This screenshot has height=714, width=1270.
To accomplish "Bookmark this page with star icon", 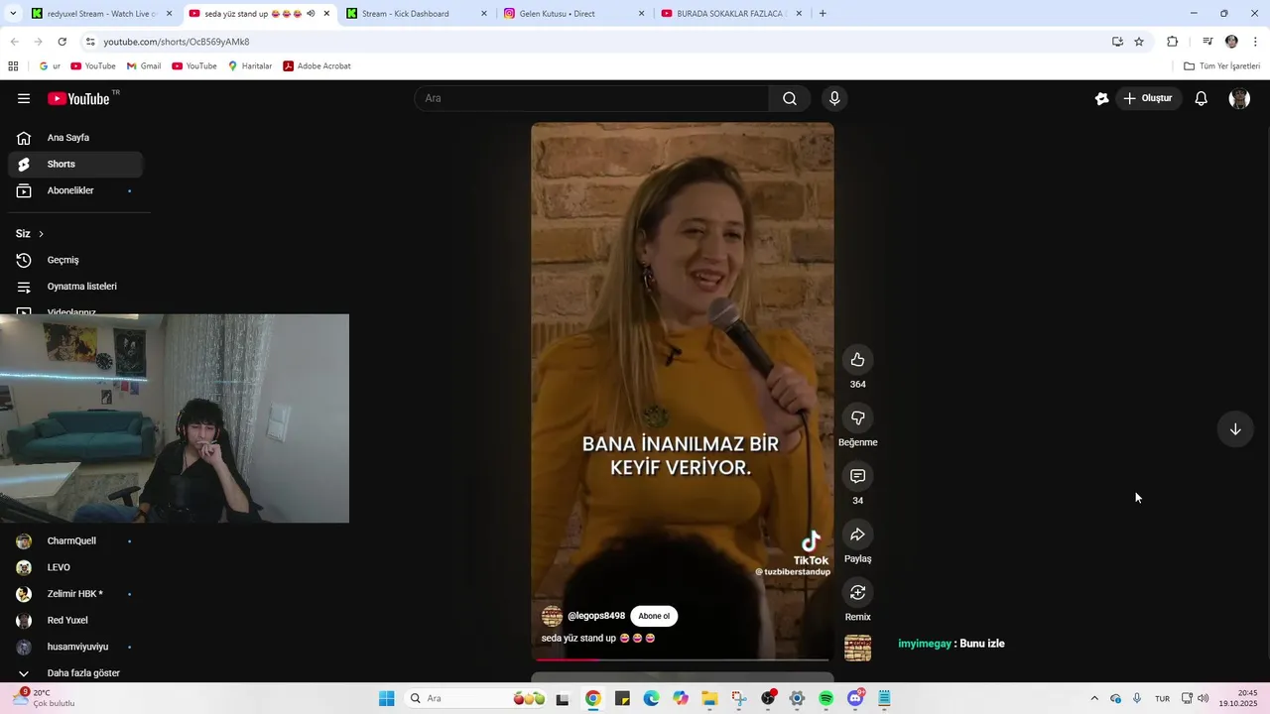I will coord(1139,42).
